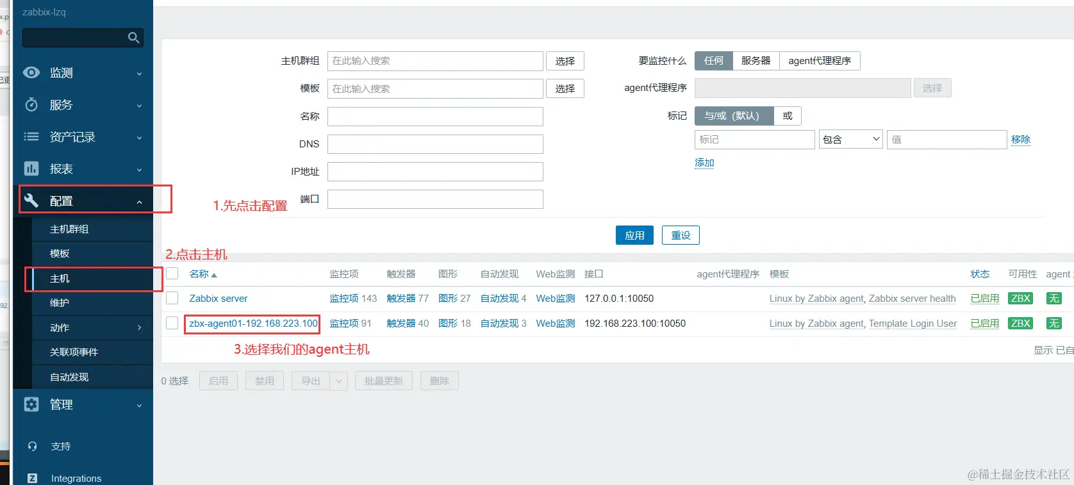Focus the DNS input field
1074x485 pixels.
click(435, 144)
